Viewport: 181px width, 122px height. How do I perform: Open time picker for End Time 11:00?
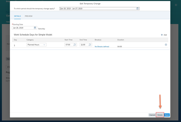(x=90, y=45)
